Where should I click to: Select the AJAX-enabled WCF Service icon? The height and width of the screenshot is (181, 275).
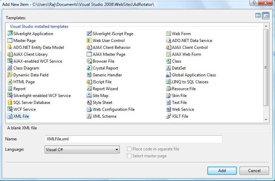[10, 61]
